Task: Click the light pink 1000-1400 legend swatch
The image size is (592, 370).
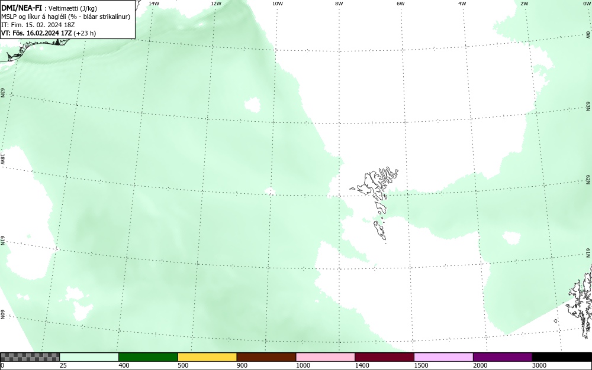Action: coord(326,357)
